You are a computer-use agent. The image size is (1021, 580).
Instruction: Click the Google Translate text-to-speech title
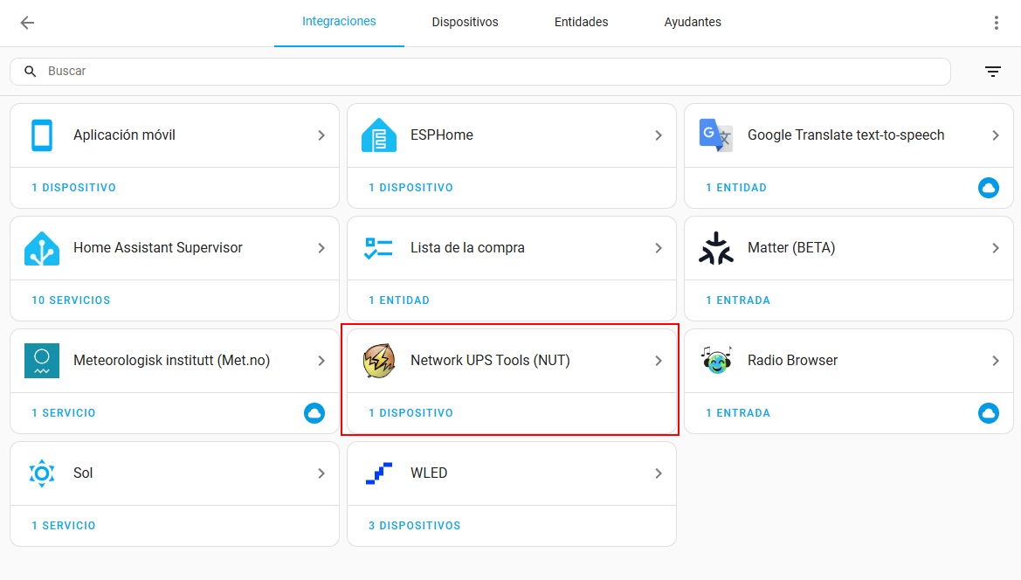point(845,135)
